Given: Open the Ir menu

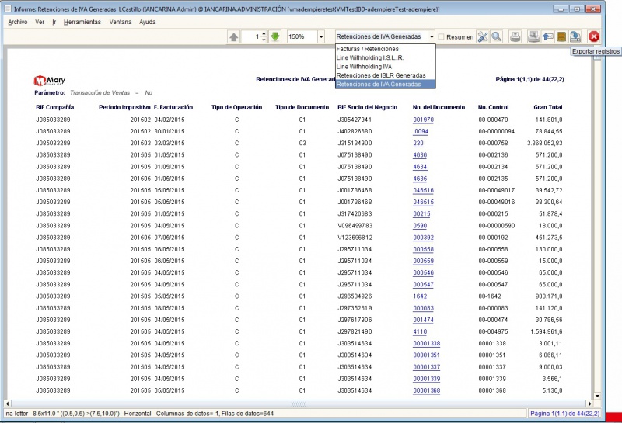Looking at the screenshot, I should (x=54, y=23).
